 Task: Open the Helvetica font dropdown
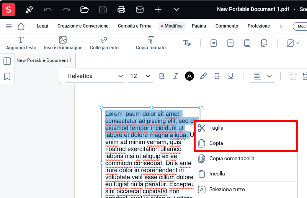click(x=95, y=76)
